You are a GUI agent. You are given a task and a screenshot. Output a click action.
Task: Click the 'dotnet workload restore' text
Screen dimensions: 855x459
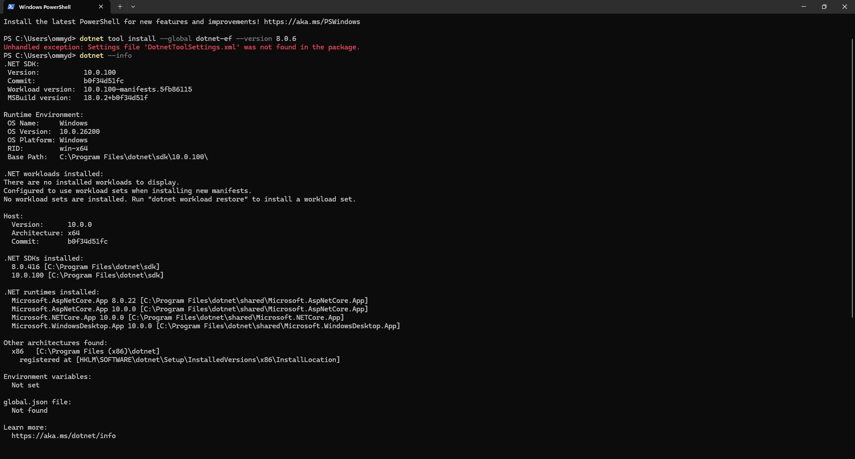[198, 199]
